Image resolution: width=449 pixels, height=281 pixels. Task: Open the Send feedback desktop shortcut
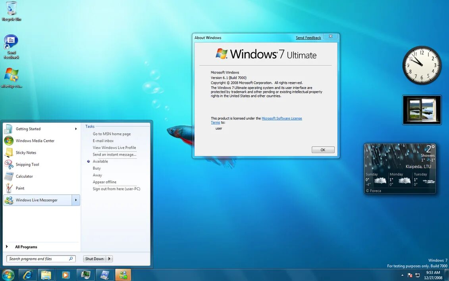pos(11,47)
